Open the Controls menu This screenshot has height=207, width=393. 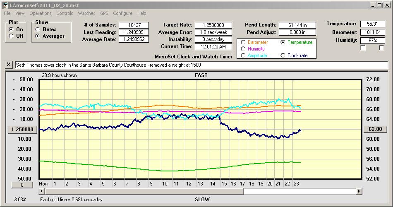click(x=65, y=13)
